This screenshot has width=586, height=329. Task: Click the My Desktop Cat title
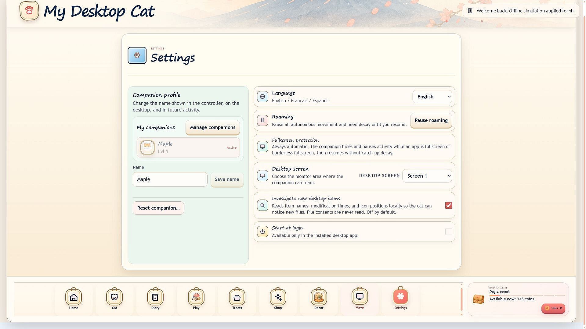pos(99,12)
